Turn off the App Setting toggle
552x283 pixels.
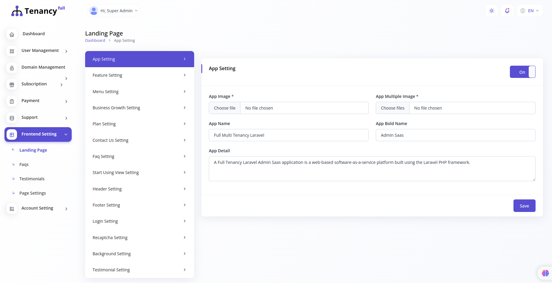(522, 72)
